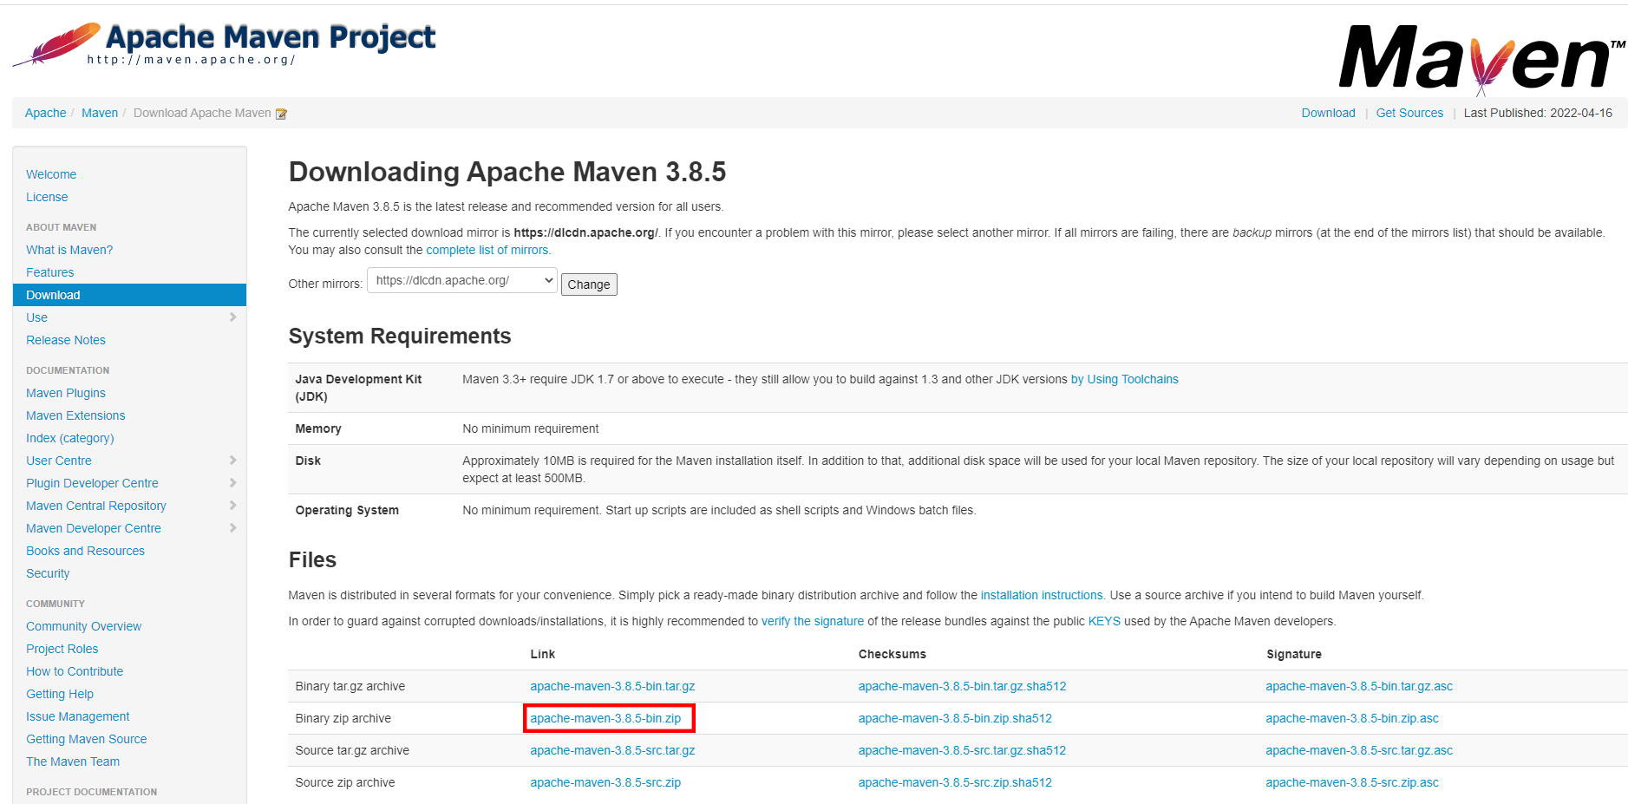This screenshot has width=1628, height=804.
Task: Expand the User Centre chevron
Action: pyautogui.click(x=232, y=461)
